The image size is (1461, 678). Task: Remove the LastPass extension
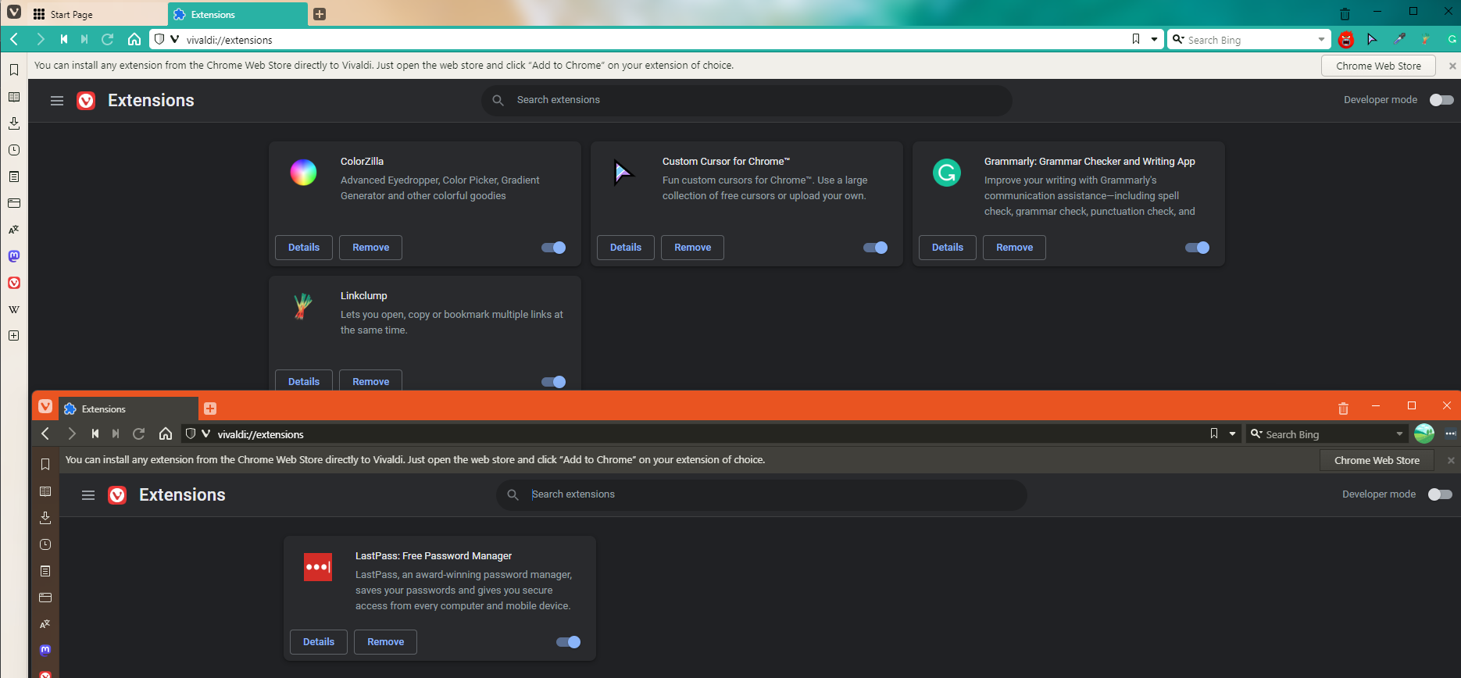(x=386, y=642)
